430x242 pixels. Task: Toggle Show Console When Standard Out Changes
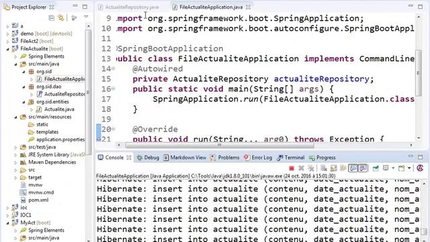click(x=353, y=168)
